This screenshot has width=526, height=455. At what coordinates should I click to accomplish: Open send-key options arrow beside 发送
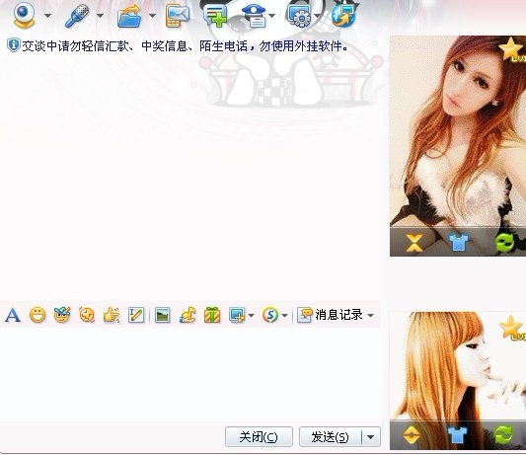click(x=371, y=437)
